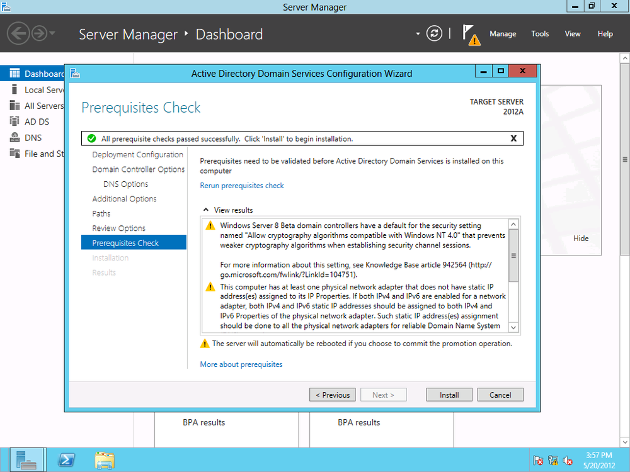Open the Manage menu
The image size is (630, 472).
pyautogui.click(x=503, y=34)
